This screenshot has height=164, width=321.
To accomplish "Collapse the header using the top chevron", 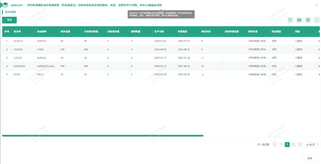I will click(160, 9).
